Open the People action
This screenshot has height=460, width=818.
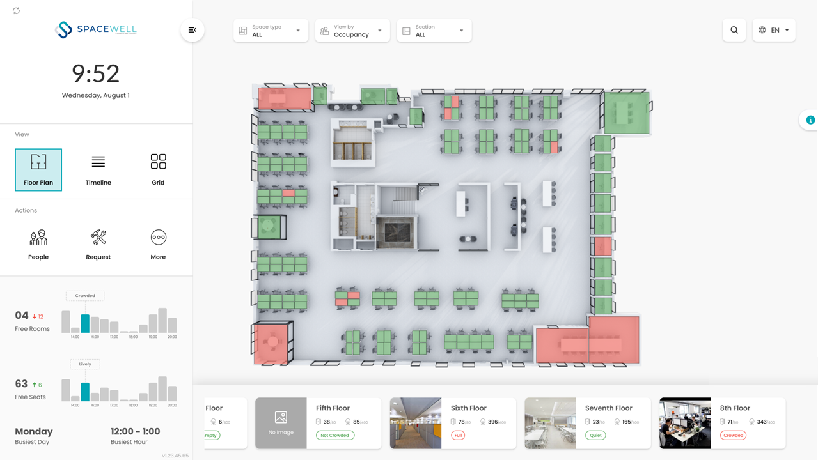tap(38, 245)
